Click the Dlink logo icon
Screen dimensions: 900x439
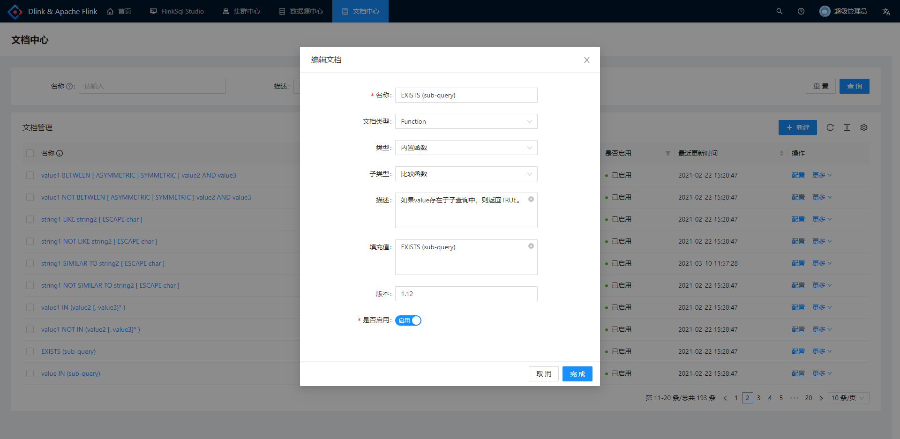[15, 11]
